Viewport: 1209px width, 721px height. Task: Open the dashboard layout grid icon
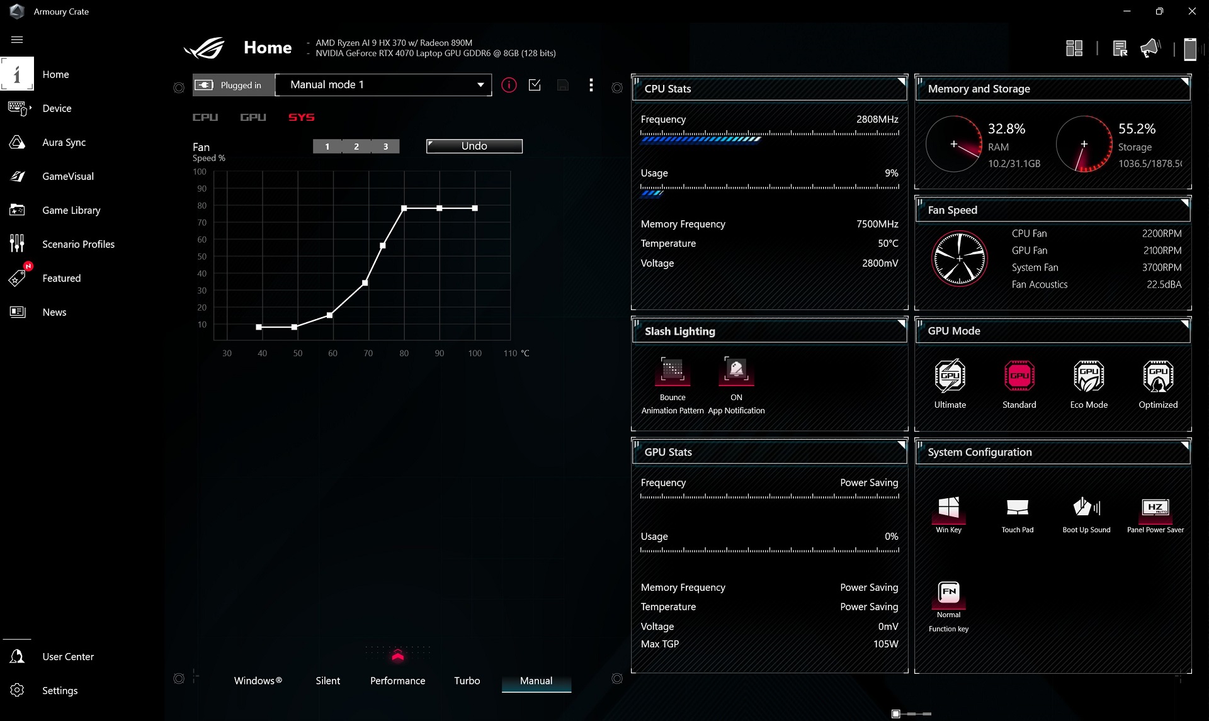[x=1074, y=48]
